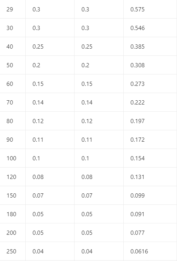Select row label 80
Viewport: 177px width, 261px height.
click(x=13, y=121)
